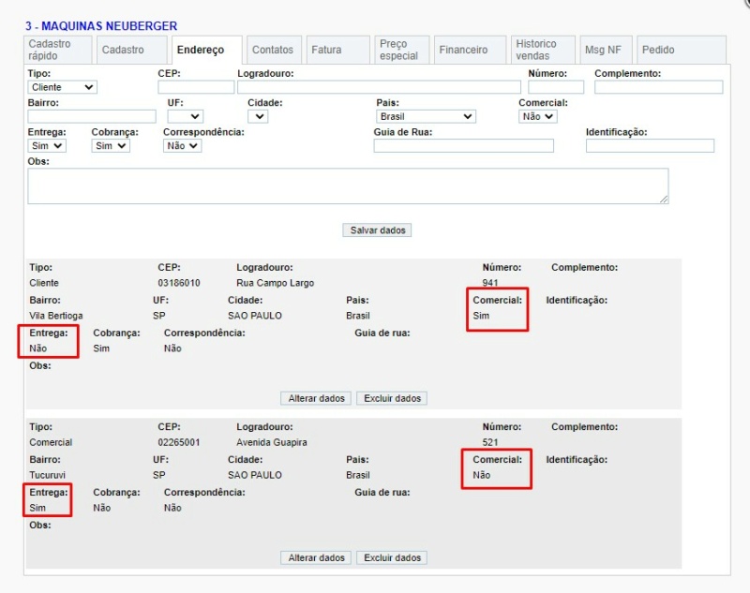Switch to the Cadastro tab
Image resolution: width=750 pixels, height=593 pixels.
pyautogui.click(x=132, y=50)
